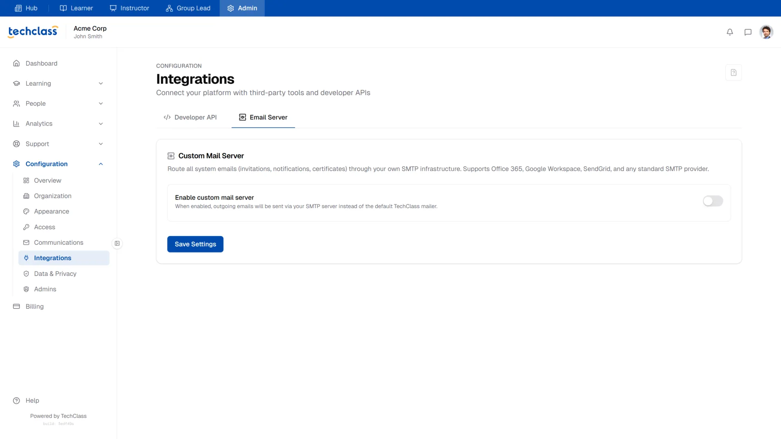Collapse the sidebar with the panel toggle icon
This screenshot has height=439, width=781.
pos(117,243)
